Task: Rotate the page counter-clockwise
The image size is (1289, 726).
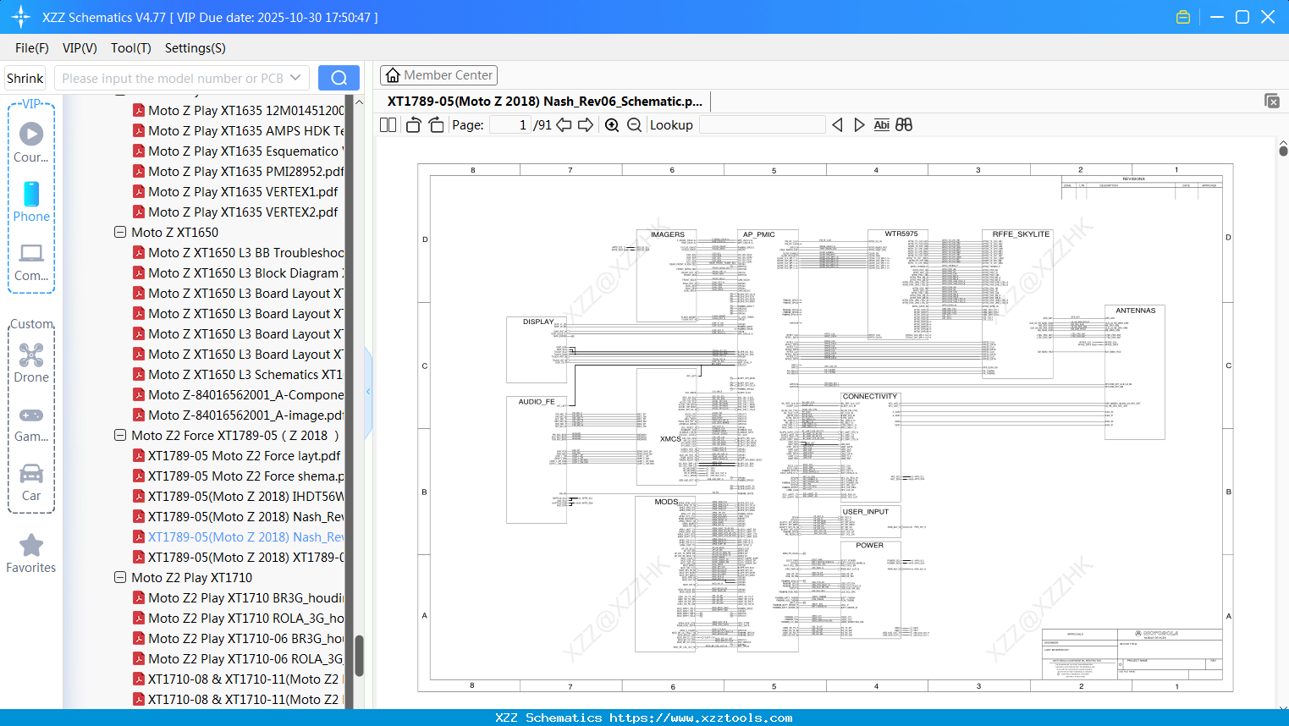Action: tap(413, 124)
